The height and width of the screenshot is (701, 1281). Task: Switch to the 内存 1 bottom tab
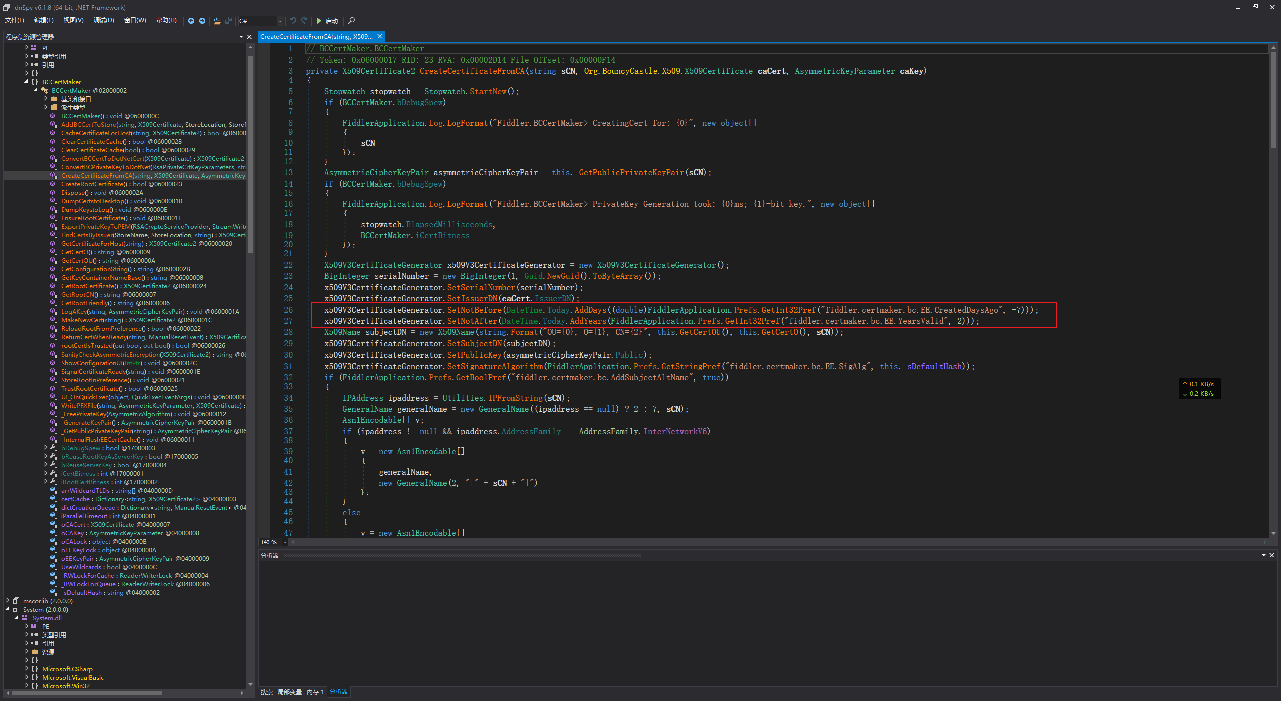click(x=315, y=692)
